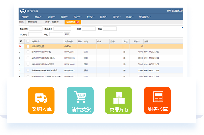Click the filter funnel icon at right
The height and width of the screenshot is (135, 204).
(183, 28)
